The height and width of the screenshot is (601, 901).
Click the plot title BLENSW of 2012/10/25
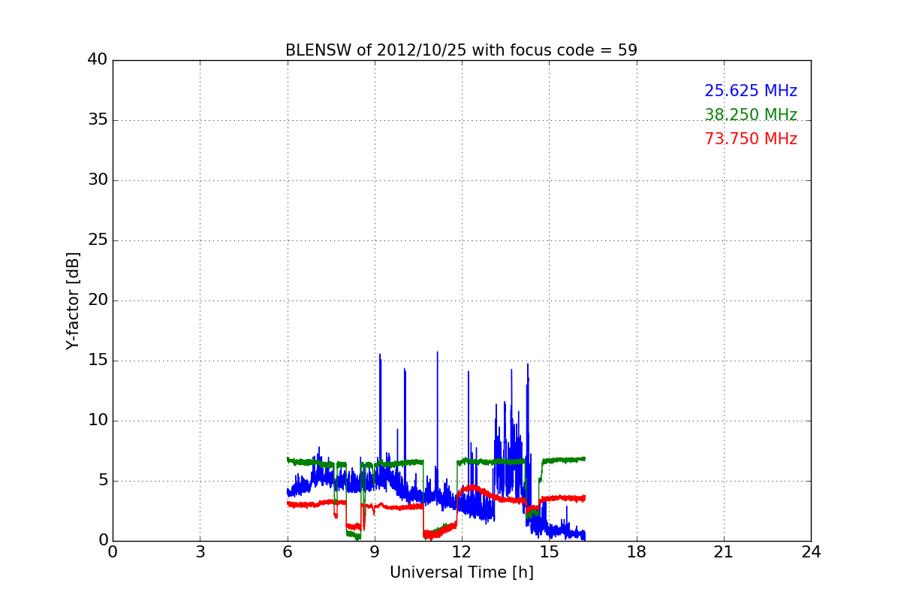pos(461,50)
